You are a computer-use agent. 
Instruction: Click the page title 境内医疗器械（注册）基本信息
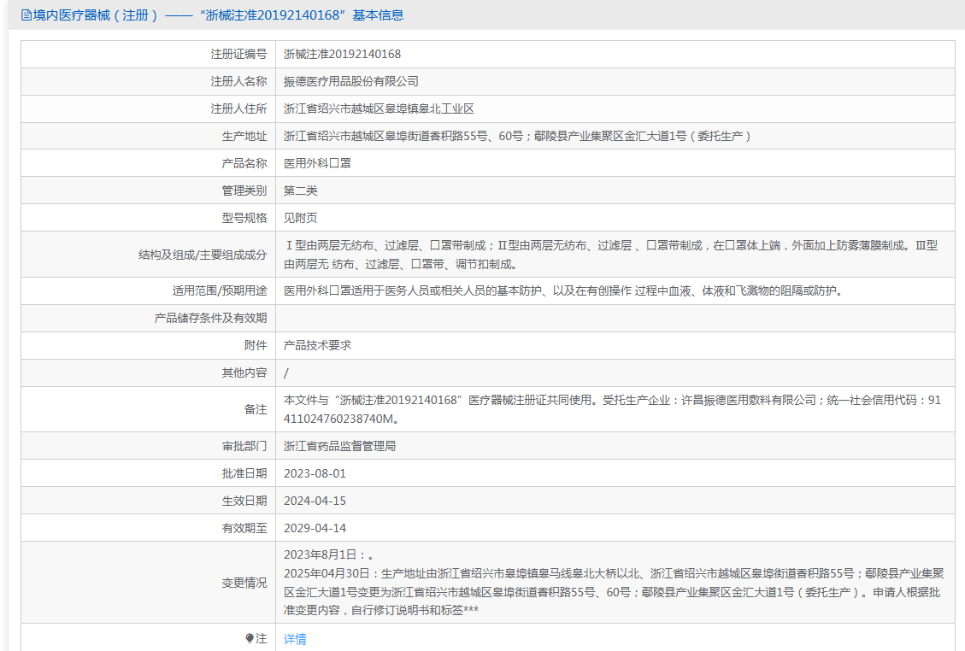pyautogui.click(x=219, y=15)
